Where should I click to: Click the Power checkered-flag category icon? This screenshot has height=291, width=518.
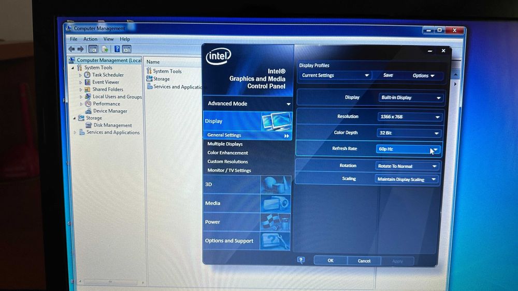pyautogui.click(x=275, y=222)
